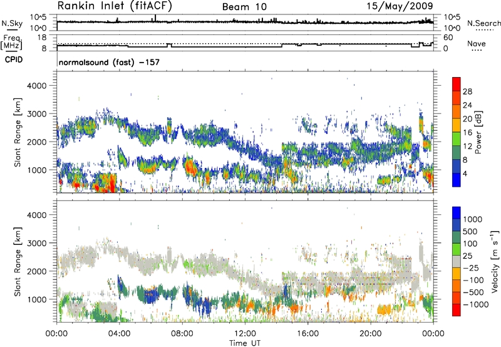Click the right-hand '00:00' end time label
This screenshot has height=347, width=501.
[433, 334]
